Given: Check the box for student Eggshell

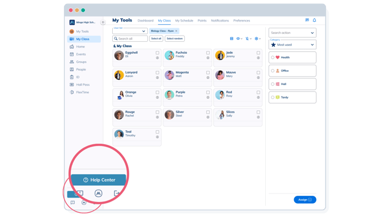Looking at the screenshot, I should (x=158, y=53).
